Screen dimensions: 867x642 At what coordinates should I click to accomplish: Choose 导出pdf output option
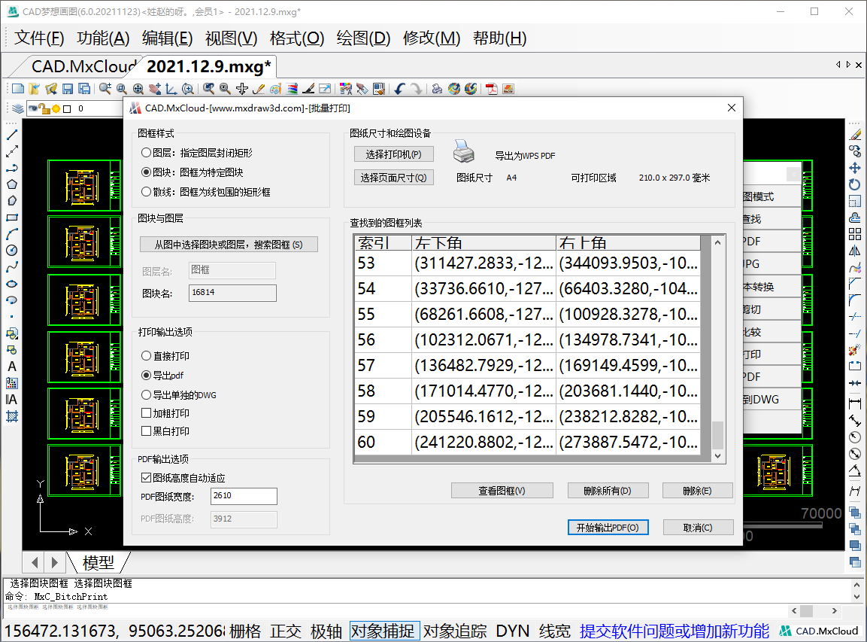(x=162, y=376)
